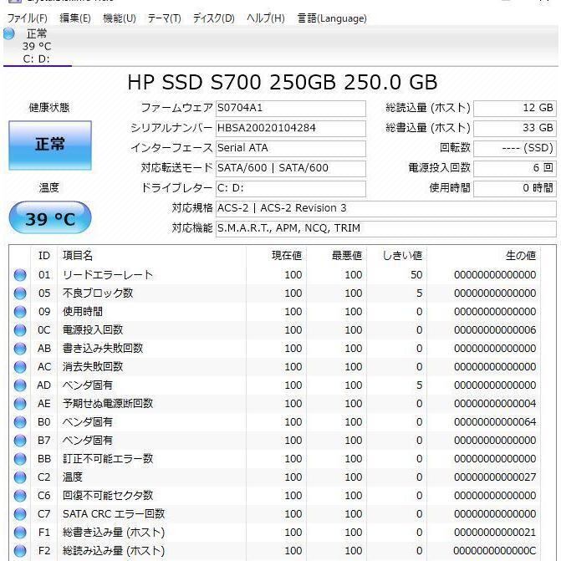The width and height of the screenshot is (561, 561).
Task: Click status orb for リードエラーレート row
Action: [x=20, y=275]
